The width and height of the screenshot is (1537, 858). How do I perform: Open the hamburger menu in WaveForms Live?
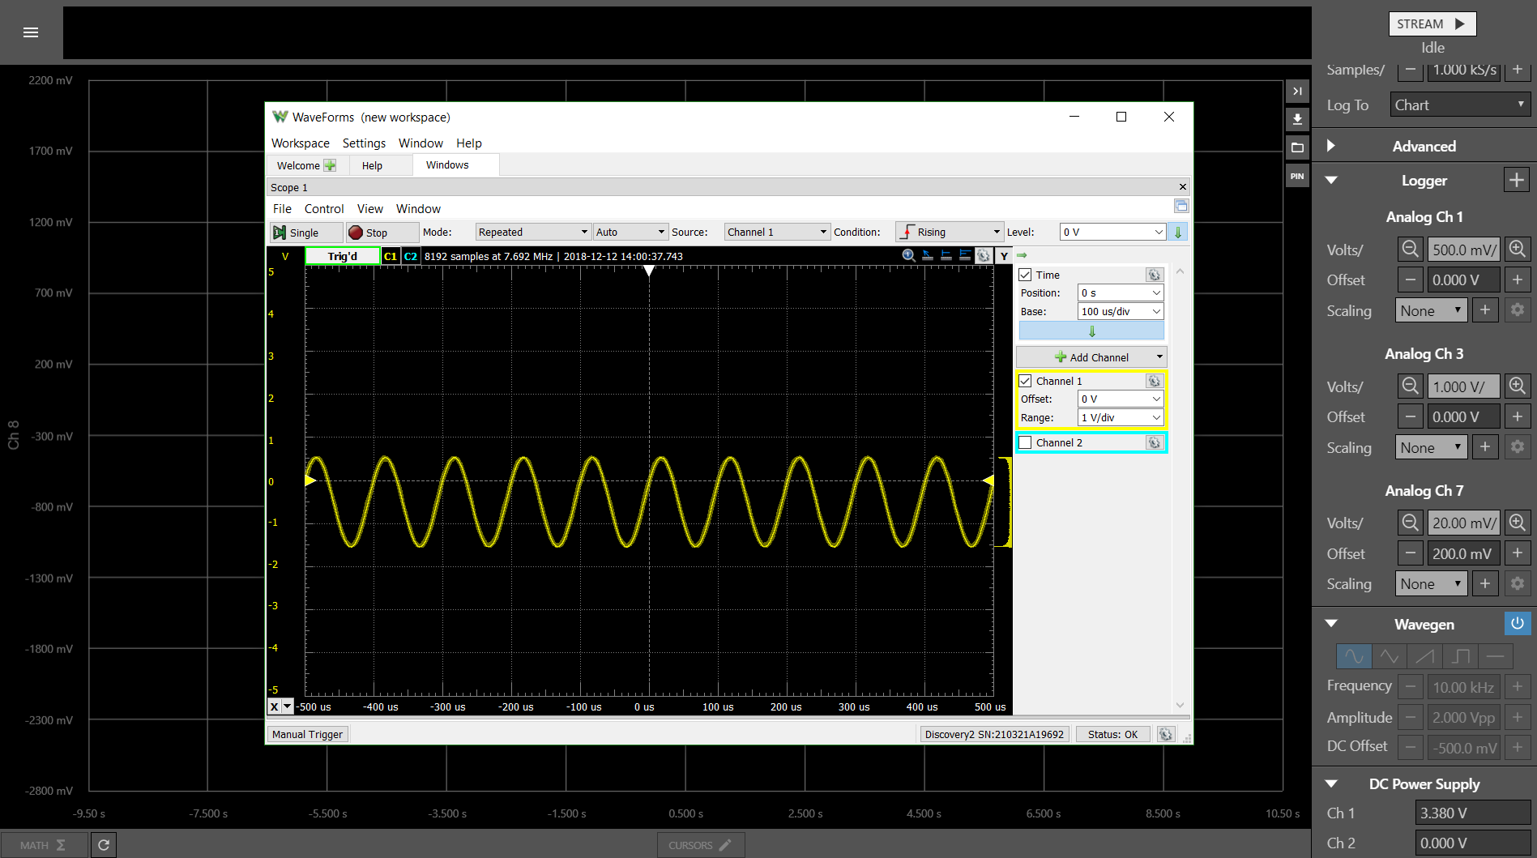(x=31, y=32)
